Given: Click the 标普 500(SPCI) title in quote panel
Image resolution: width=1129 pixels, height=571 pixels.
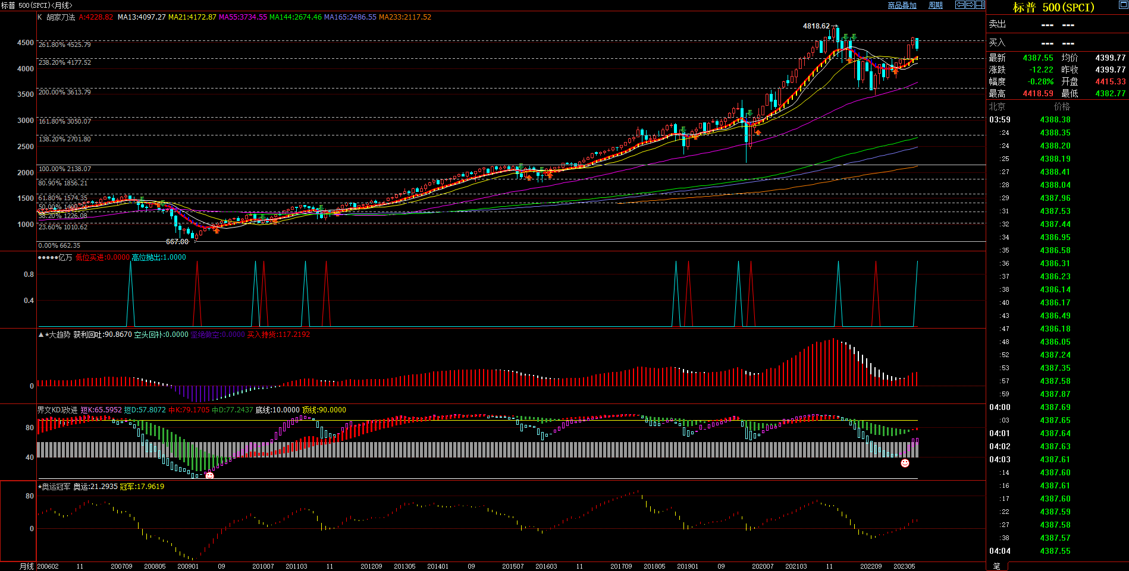Looking at the screenshot, I should pos(1053,8).
